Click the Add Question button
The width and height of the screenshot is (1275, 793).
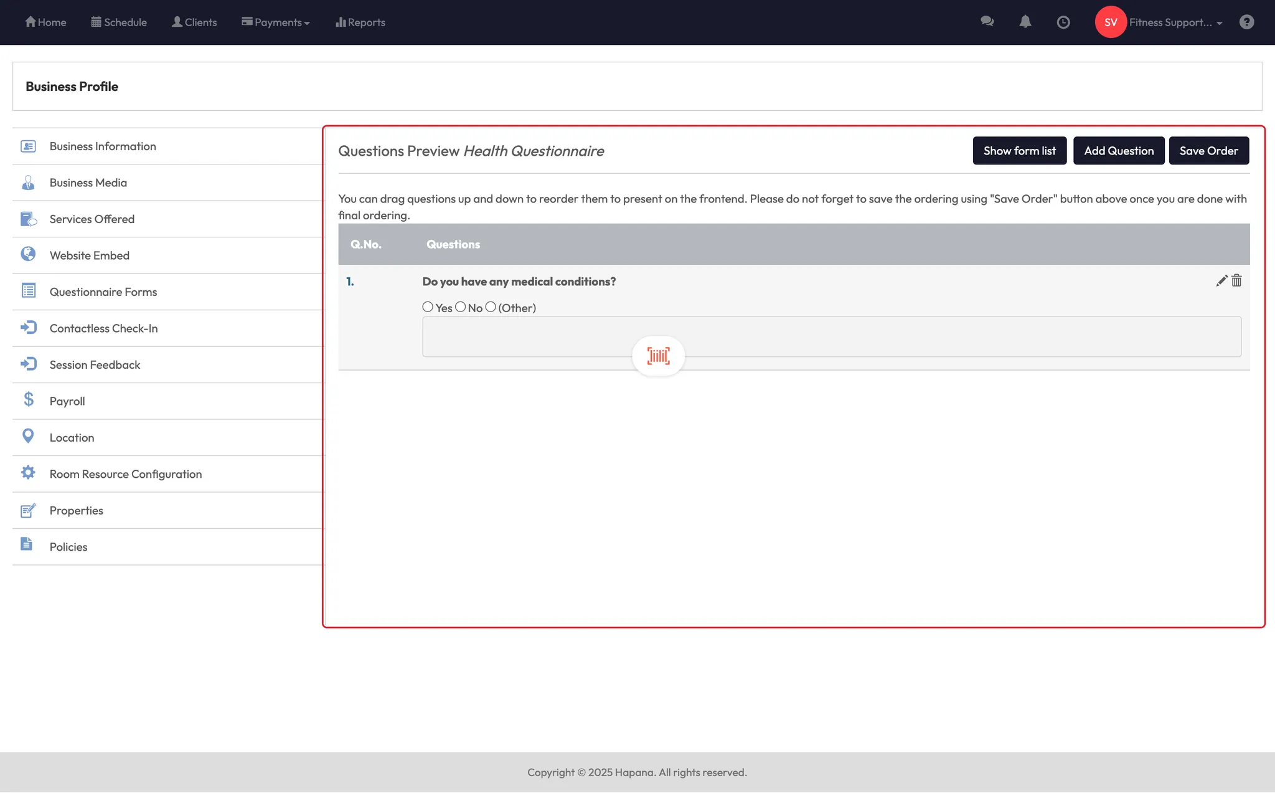click(x=1118, y=151)
